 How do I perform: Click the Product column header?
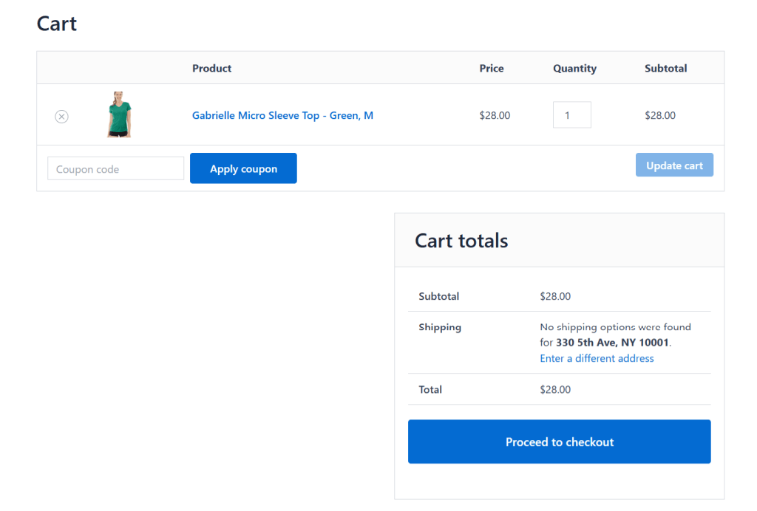click(211, 68)
